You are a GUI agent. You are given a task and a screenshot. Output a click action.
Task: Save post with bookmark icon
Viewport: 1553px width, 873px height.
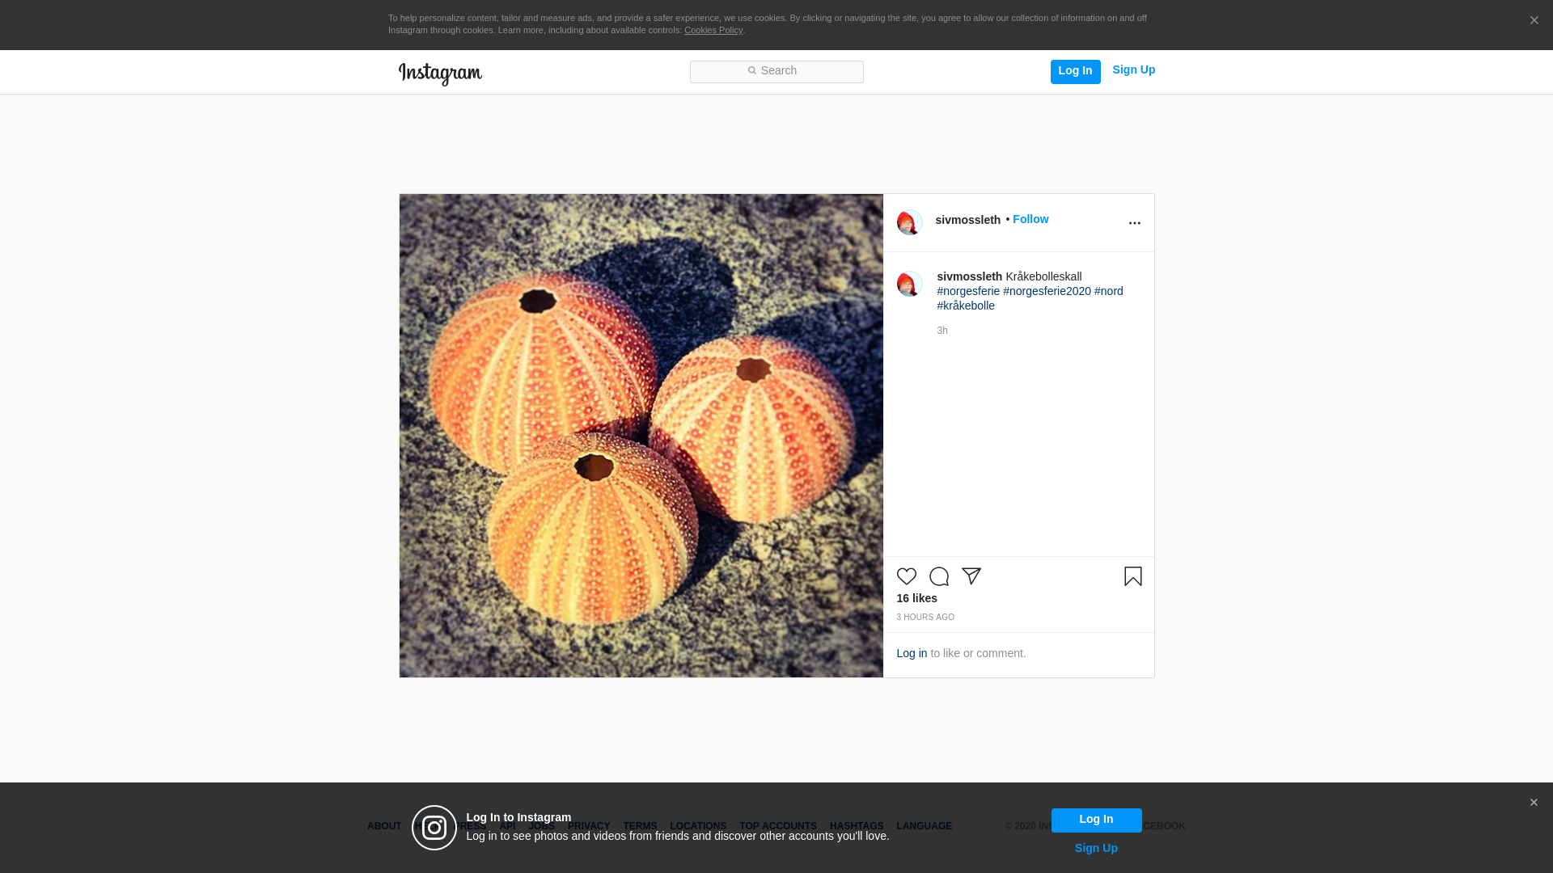1132,576
